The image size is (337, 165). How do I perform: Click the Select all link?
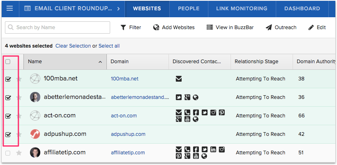tap(109, 46)
